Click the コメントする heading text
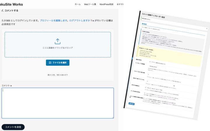This screenshot has width=210, height=131. (x=11, y=10)
